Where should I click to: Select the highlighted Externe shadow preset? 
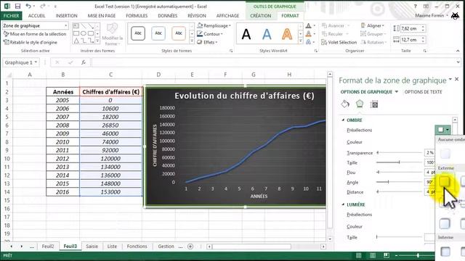click(445, 181)
